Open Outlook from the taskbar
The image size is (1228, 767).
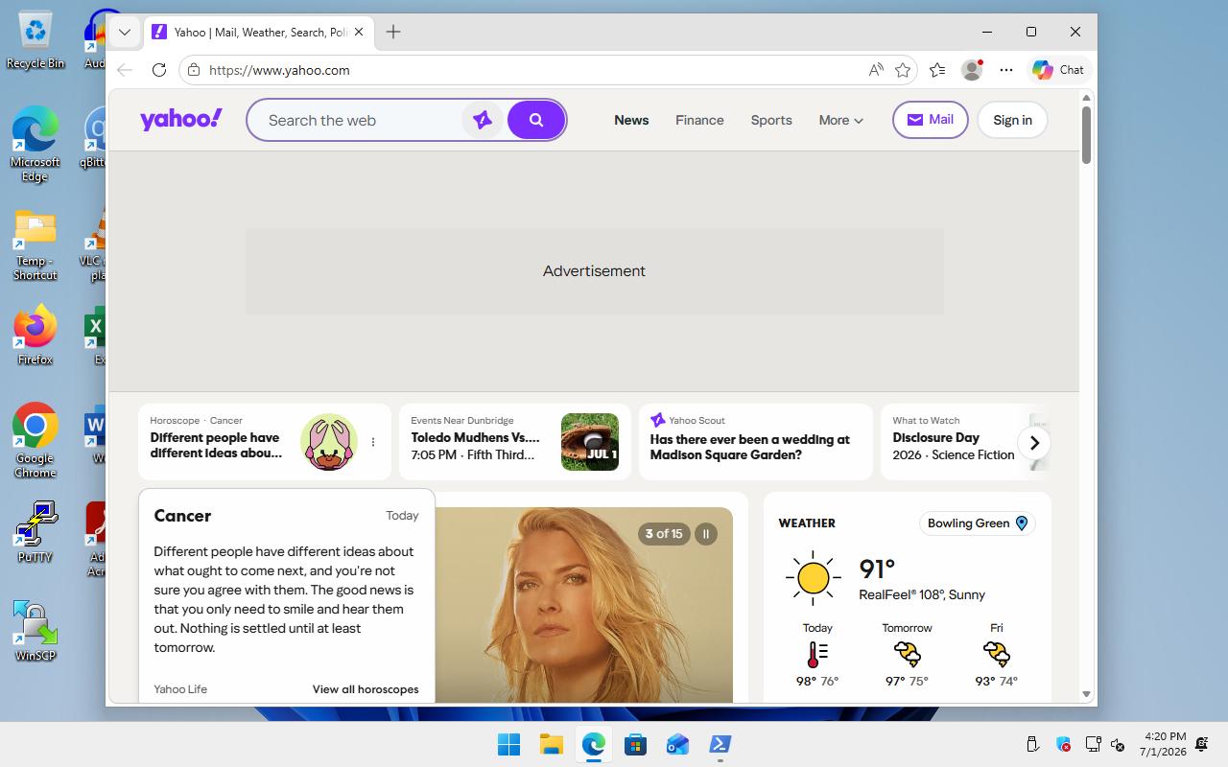(677, 744)
